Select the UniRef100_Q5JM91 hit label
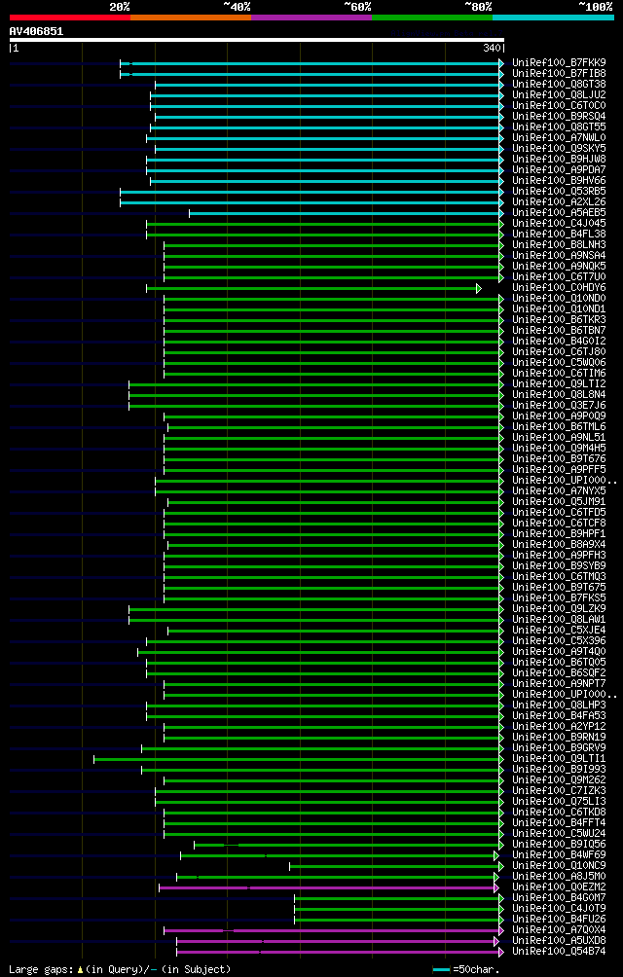The height and width of the screenshot is (977, 623). (559, 501)
